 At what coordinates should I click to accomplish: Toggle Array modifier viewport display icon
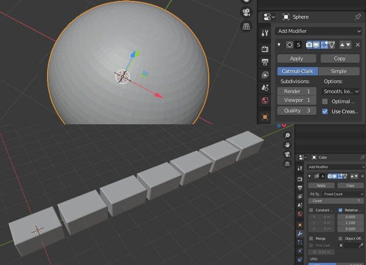[x=334, y=176]
